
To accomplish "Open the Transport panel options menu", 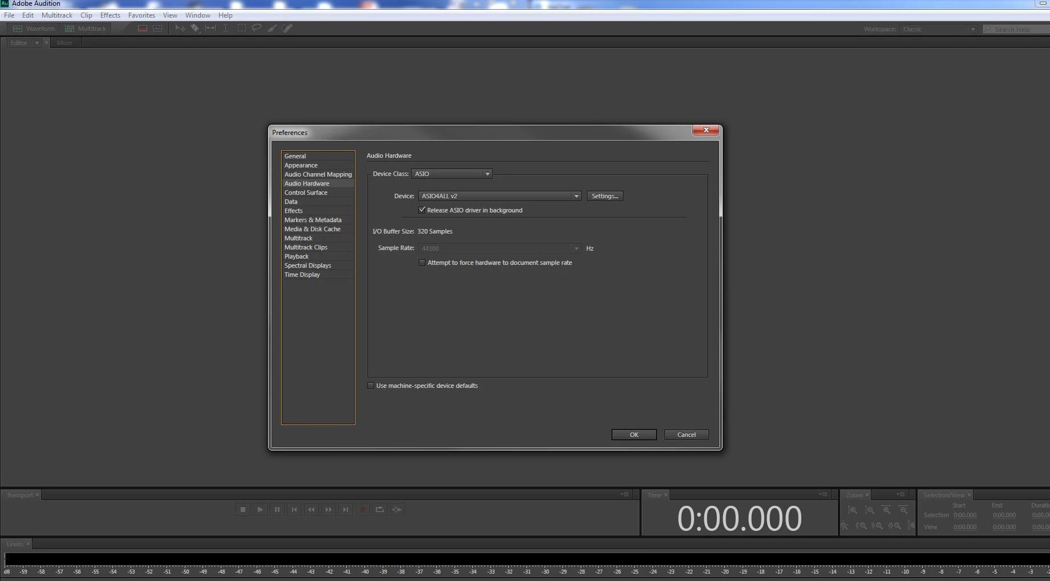I will click(625, 494).
